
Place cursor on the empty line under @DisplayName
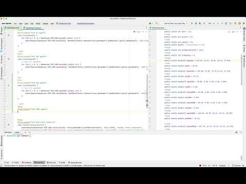tap(80, 112)
